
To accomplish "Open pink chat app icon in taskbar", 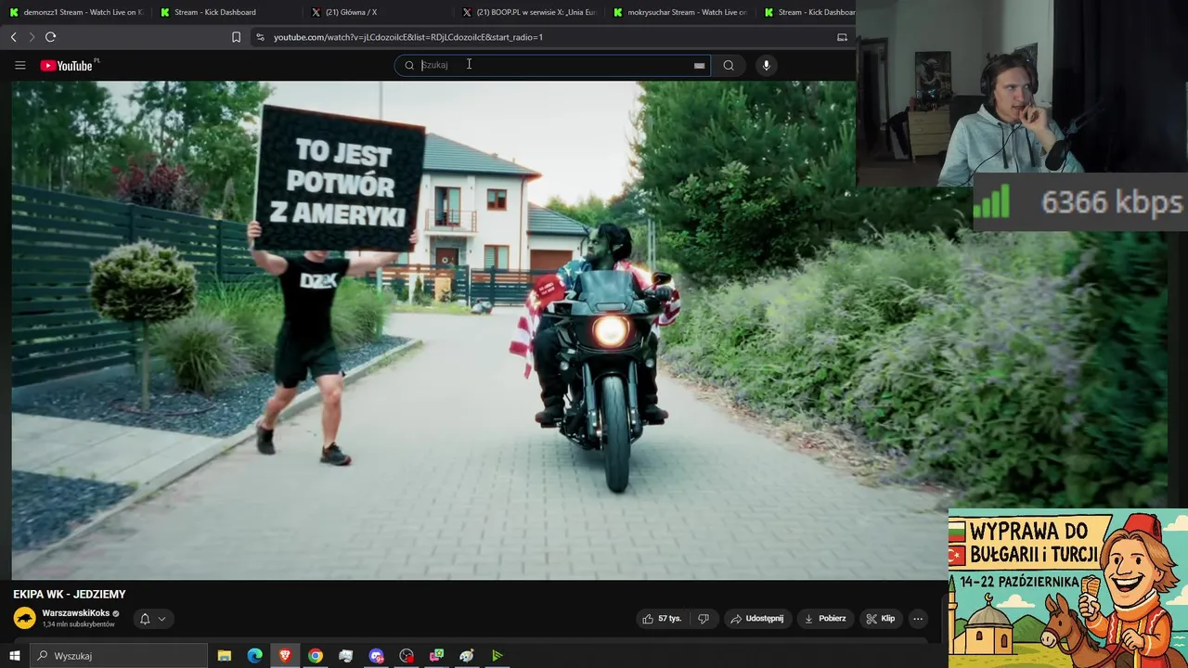I will pyautogui.click(x=436, y=656).
